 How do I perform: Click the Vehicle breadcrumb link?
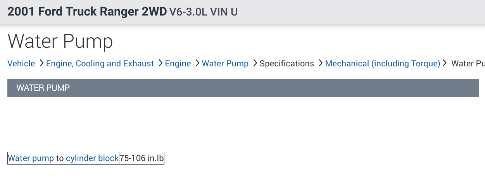point(21,64)
